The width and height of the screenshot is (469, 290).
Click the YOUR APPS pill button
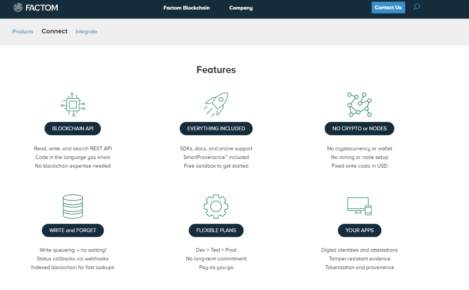pos(360,231)
